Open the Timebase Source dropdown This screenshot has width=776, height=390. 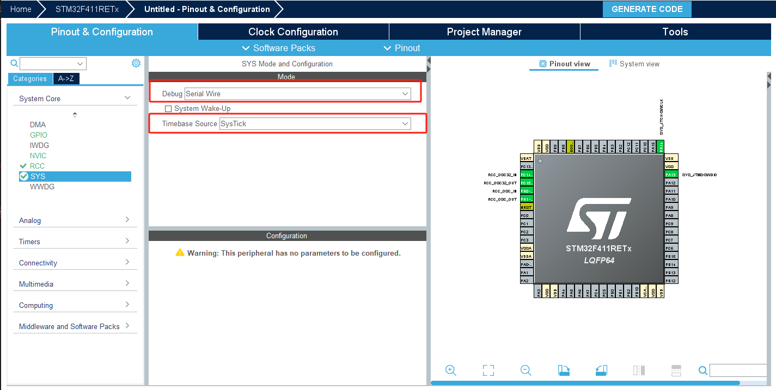coord(315,123)
